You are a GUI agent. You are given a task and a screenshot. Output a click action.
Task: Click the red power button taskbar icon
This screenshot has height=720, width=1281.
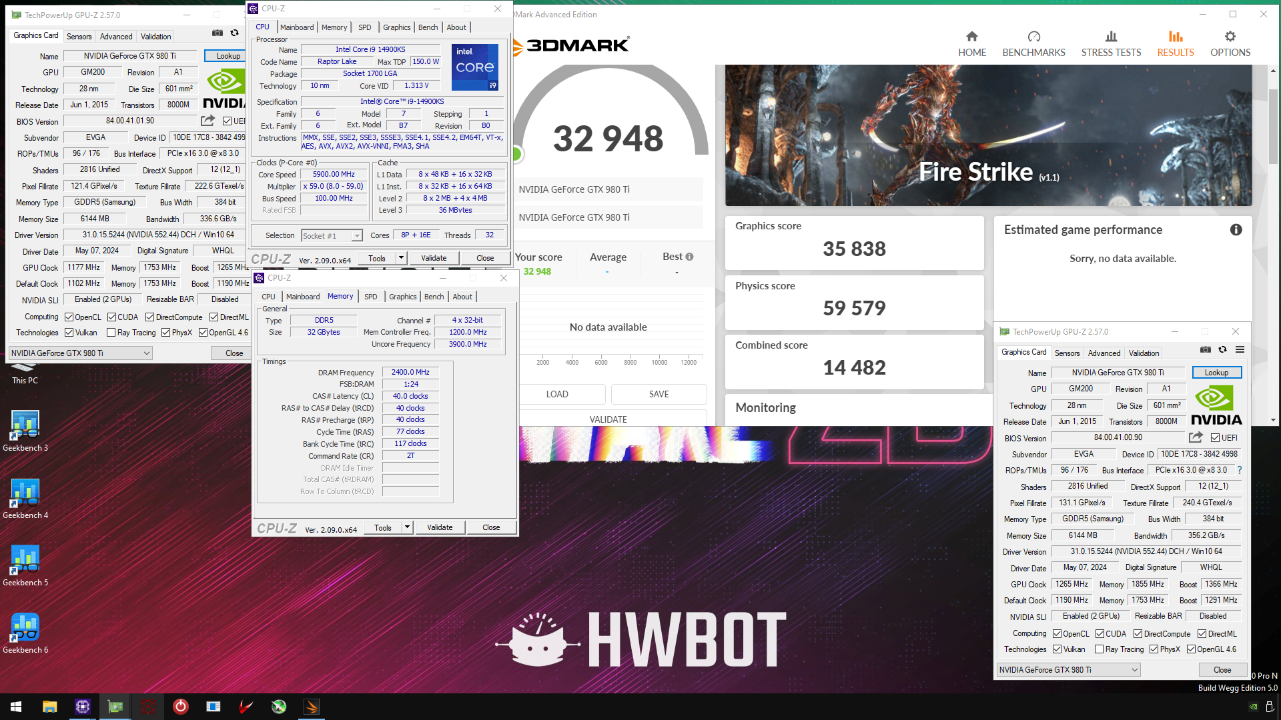click(181, 707)
